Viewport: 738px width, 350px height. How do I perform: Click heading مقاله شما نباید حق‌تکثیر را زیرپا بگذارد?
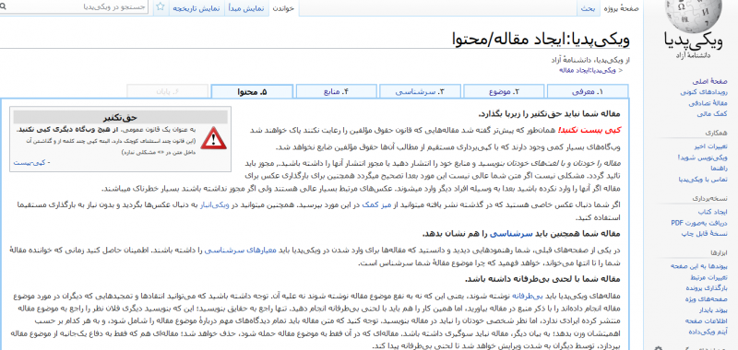[x=550, y=114]
